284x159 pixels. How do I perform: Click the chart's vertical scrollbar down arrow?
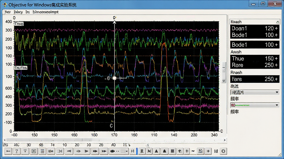pyautogui.click(x=224, y=81)
